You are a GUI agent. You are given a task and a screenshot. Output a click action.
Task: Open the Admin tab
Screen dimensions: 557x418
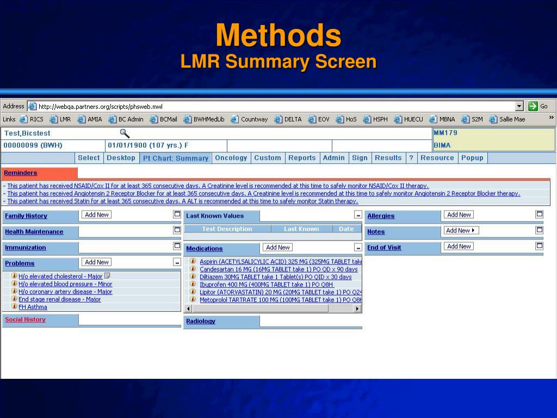[x=334, y=158]
